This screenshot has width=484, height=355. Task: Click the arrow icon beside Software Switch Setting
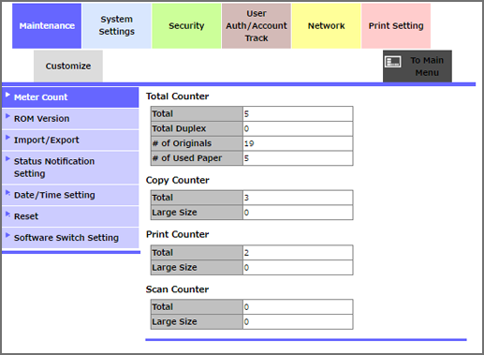[x=7, y=235]
